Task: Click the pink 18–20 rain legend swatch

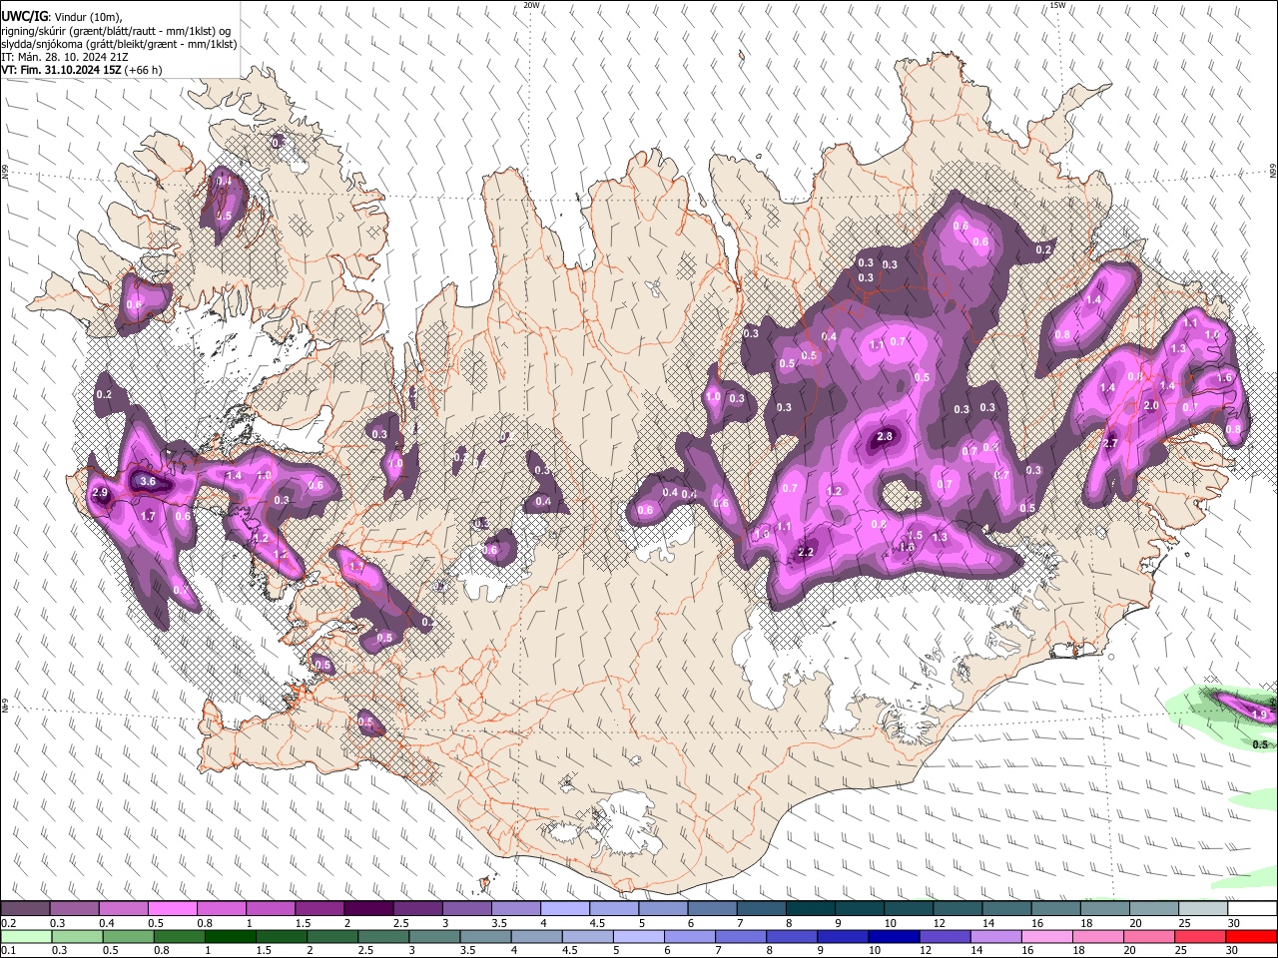Action: click(1098, 937)
